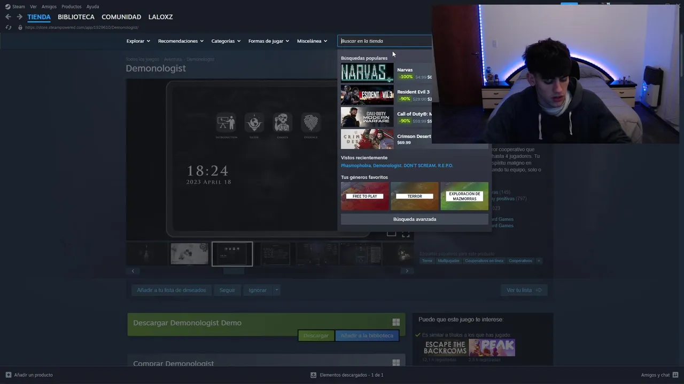The width and height of the screenshot is (684, 384).
Task: Open the Amigos menu
Action: click(x=49, y=6)
